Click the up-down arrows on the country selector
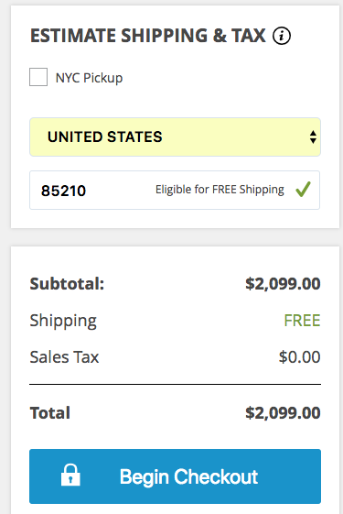Screen dimensions: 343x514 coord(313,137)
